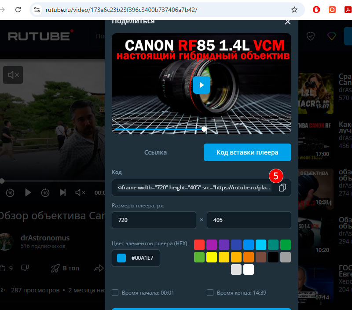Image resolution: width=352 pixels, height=310 pixels.
Task: Skip to the next video
Action: click(x=63, y=192)
